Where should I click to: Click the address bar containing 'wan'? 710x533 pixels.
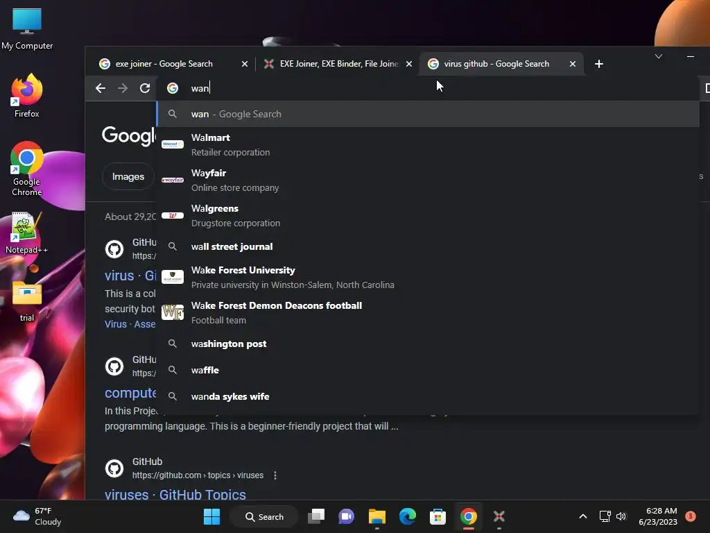coord(428,88)
